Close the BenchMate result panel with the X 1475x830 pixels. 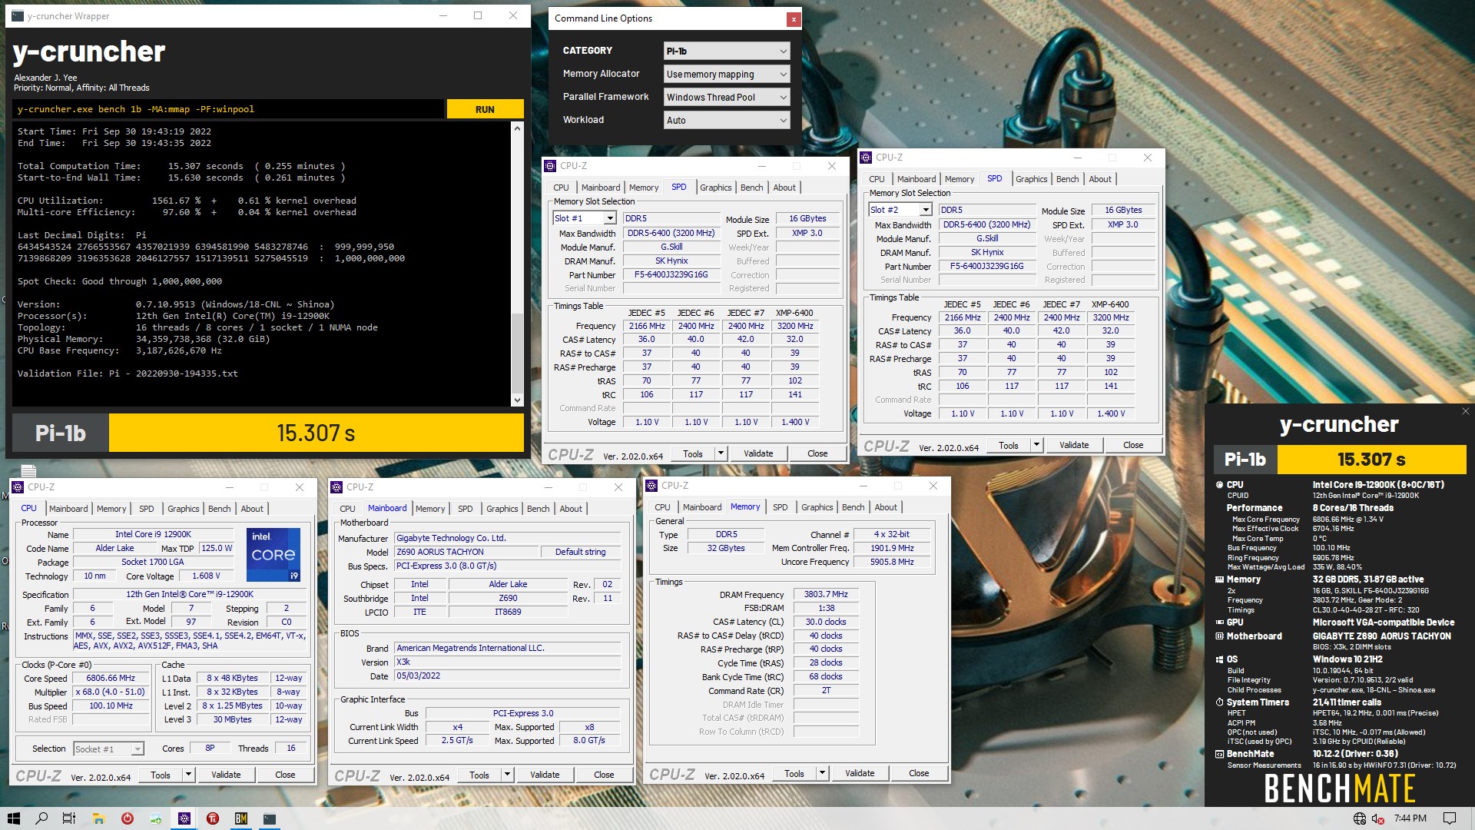coord(1465,411)
